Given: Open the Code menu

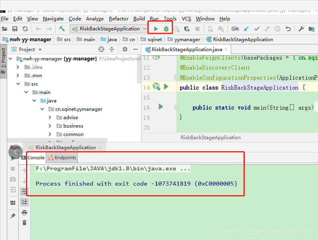Looking at the screenshot, I should click(x=75, y=19).
